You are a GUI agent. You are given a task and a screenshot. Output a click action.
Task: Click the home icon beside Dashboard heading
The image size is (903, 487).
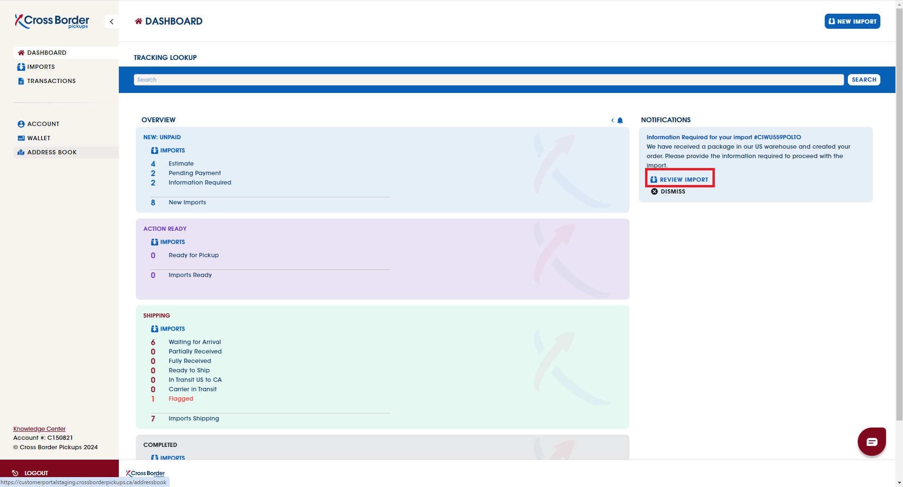139,21
